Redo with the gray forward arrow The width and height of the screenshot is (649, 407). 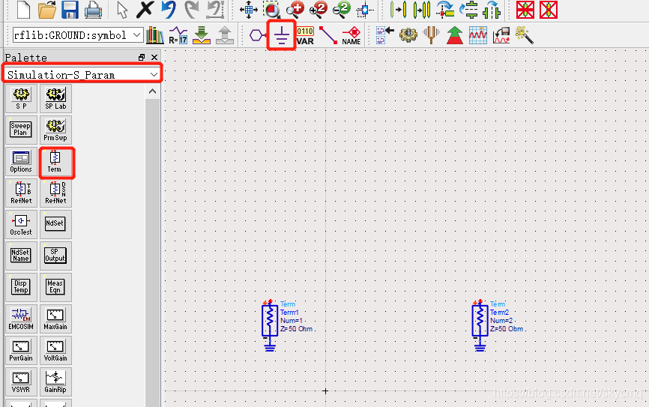tap(191, 10)
